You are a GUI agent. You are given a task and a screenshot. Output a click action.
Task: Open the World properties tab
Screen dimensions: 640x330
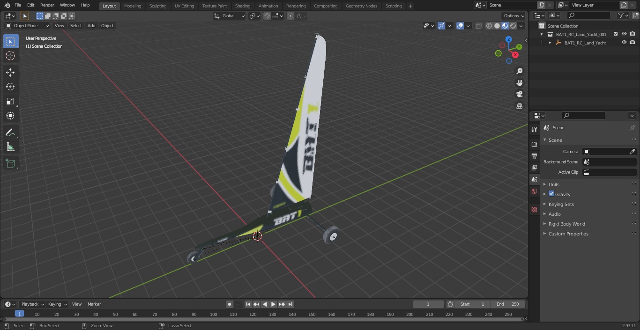pyautogui.click(x=534, y=191)
